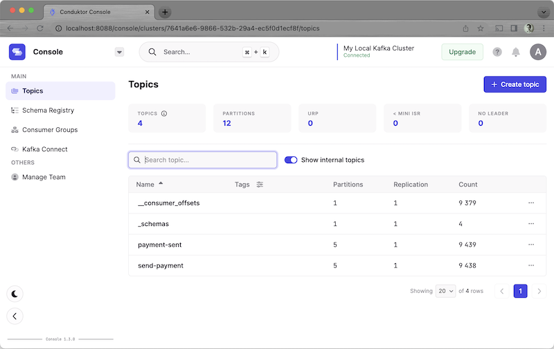Open the notifications bell icon
554x349 pixels.
click(x=516, y=52)
